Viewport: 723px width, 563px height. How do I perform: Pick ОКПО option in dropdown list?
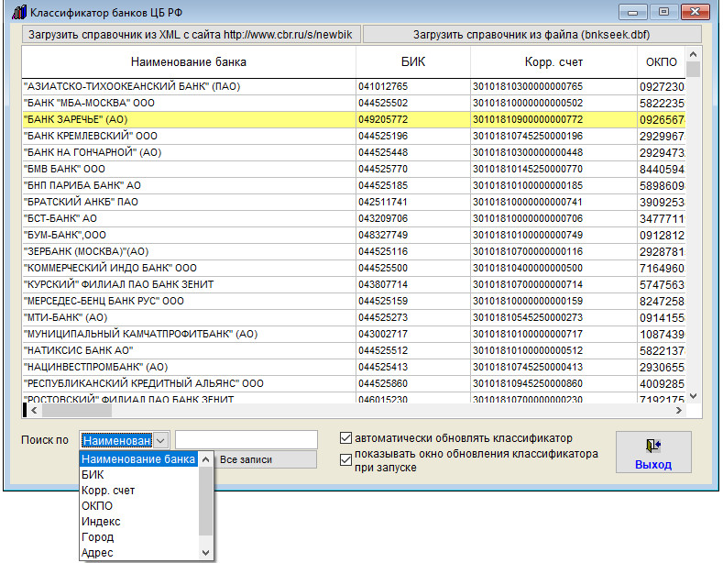click(97, 506)
